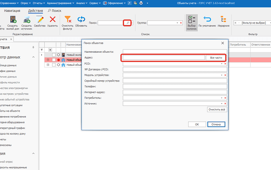Close the Поиск объектов dialog
This screenshot has height=170, width=271.
223,43
